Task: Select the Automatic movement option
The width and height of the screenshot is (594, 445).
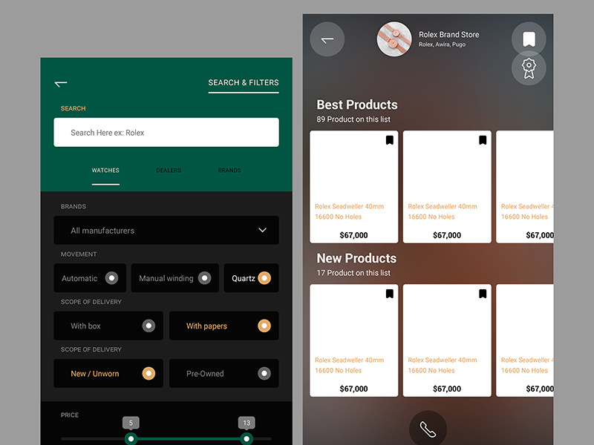Action: click(x=90, y=278)
